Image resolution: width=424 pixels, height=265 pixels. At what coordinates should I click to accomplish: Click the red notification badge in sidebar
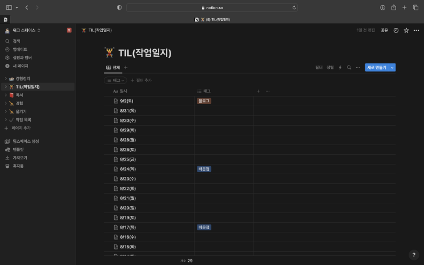pyautogui.click(x=69, y=30)
